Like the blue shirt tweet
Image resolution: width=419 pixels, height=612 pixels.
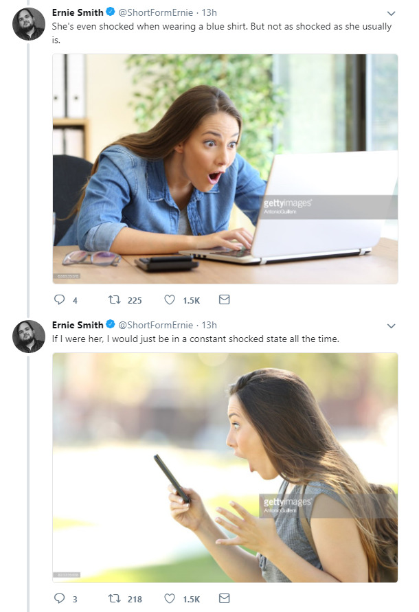pos(170,300)
